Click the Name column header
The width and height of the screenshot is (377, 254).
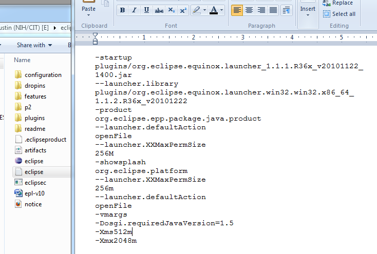[22, 60]
